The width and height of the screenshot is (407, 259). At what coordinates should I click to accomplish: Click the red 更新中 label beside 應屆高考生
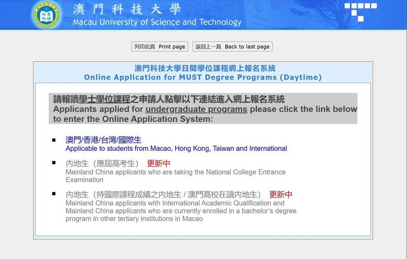pos(159,164)
